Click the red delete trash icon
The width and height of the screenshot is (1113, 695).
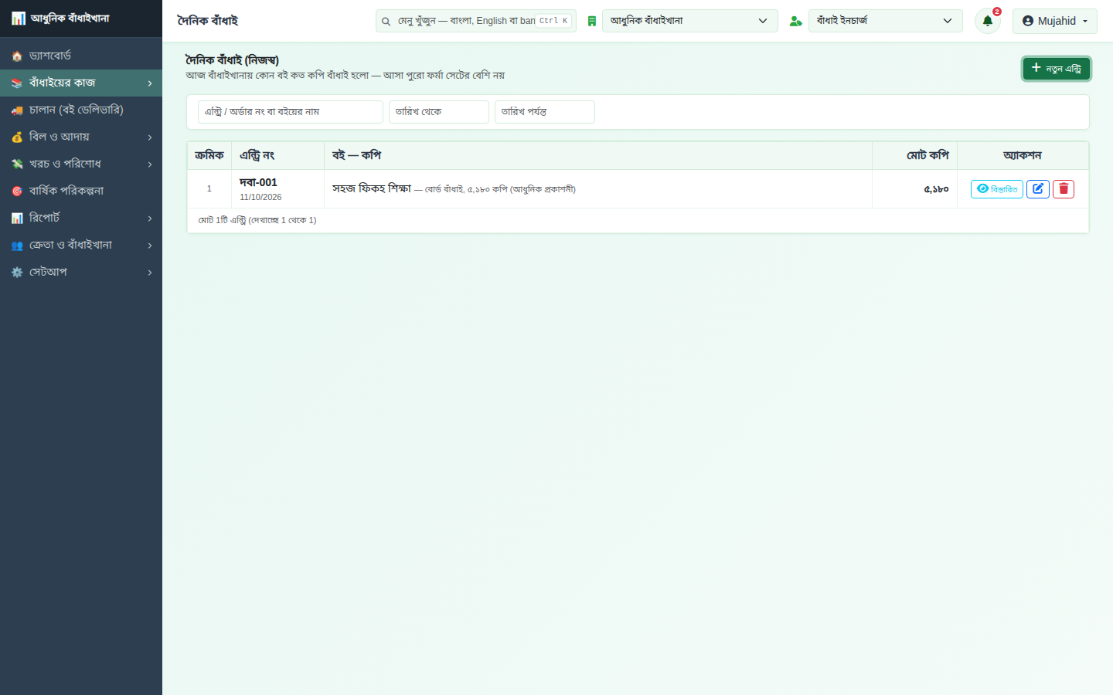(1064, 188)
